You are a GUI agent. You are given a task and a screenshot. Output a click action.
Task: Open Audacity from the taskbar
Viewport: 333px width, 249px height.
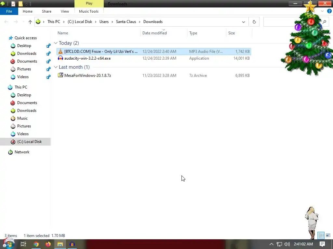pos(72,244)
